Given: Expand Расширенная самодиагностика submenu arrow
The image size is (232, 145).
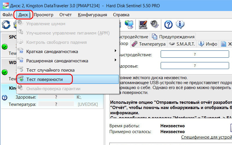Looking at the screenshot, I should [x=115, y=60].
